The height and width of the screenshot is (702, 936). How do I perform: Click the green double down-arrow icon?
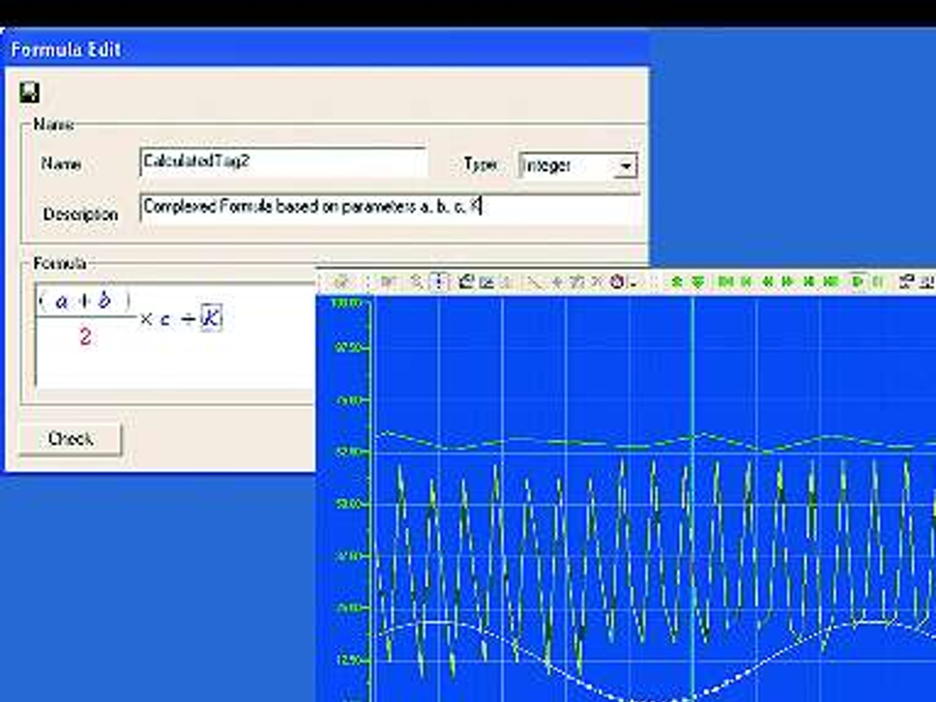coord(698,282)
